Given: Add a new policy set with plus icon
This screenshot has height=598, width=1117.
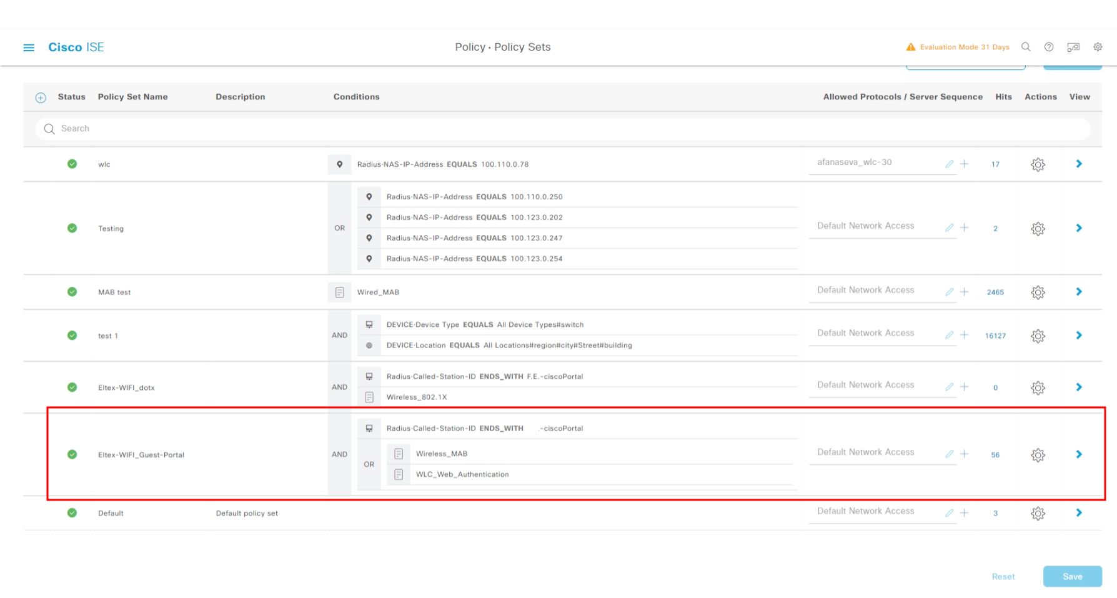Looking at the screenshot, I should tap(41, 97).
